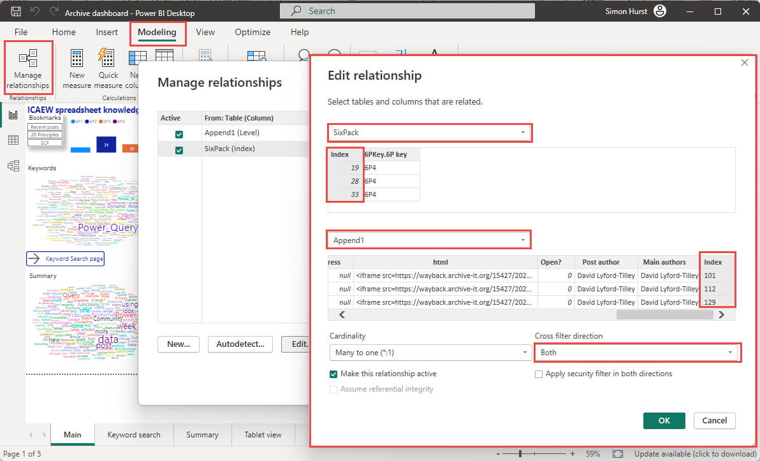Uncheck Make this relationship active
Image resolution: width=760 pixels, height=461 pixels.
coord(333,374)
